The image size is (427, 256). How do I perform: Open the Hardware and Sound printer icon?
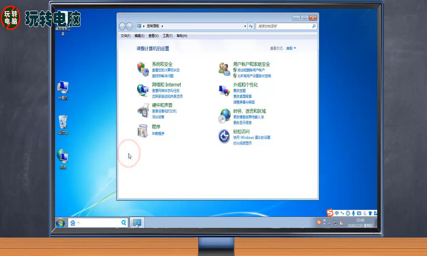tap(143, 111)
